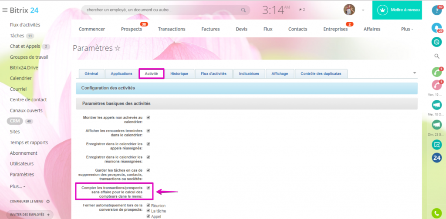Image resolution: width=446 pixels, height=219 pixels.
Task: Switch to the Général tab
Action: (91, 73)
